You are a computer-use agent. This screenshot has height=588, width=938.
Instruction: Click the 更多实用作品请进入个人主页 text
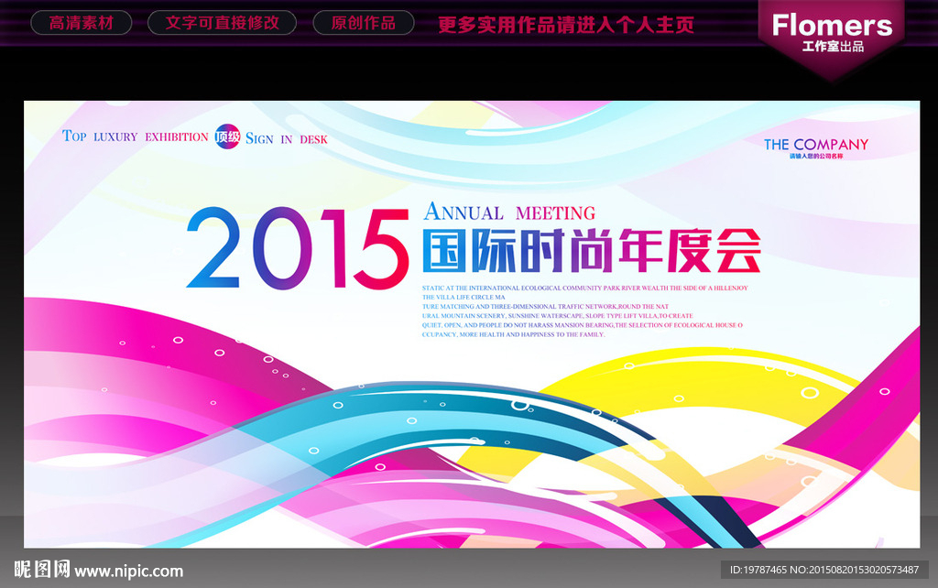pyautogui.click(x=566, y=25)
